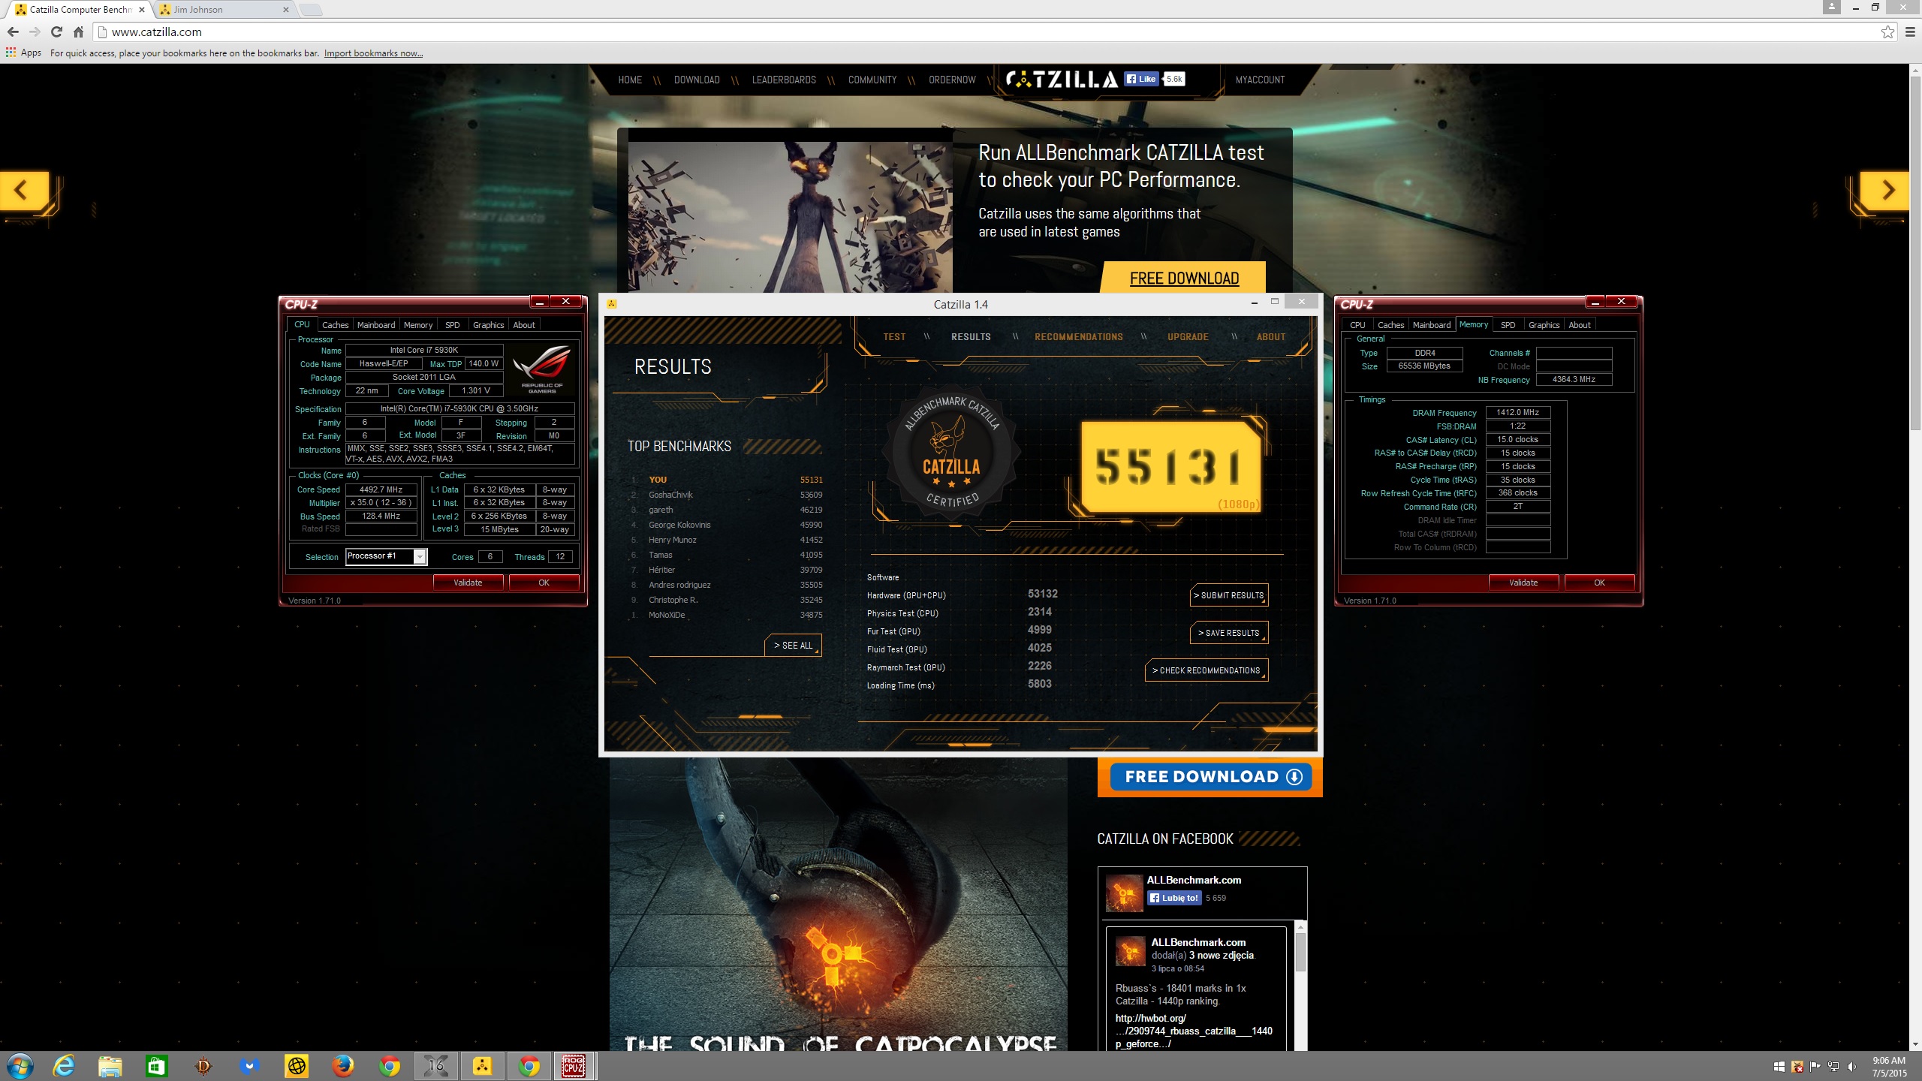This screenshot has height=1081, width=1922.
Task: Open UPGRADE tab in Catzilla app
Action: tap(1188, 337)
